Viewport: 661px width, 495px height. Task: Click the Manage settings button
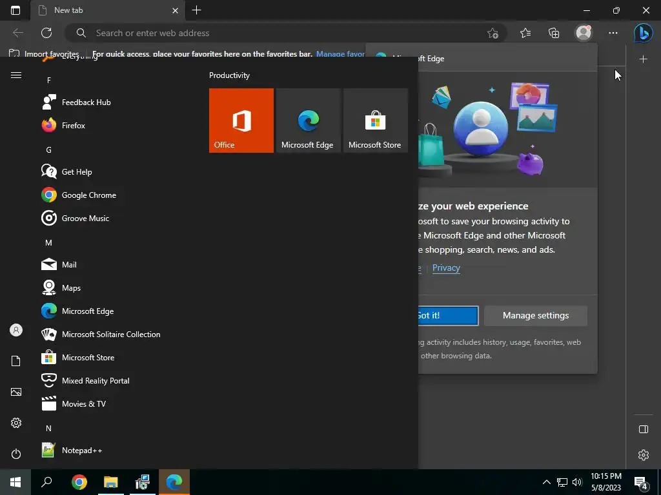536,316
